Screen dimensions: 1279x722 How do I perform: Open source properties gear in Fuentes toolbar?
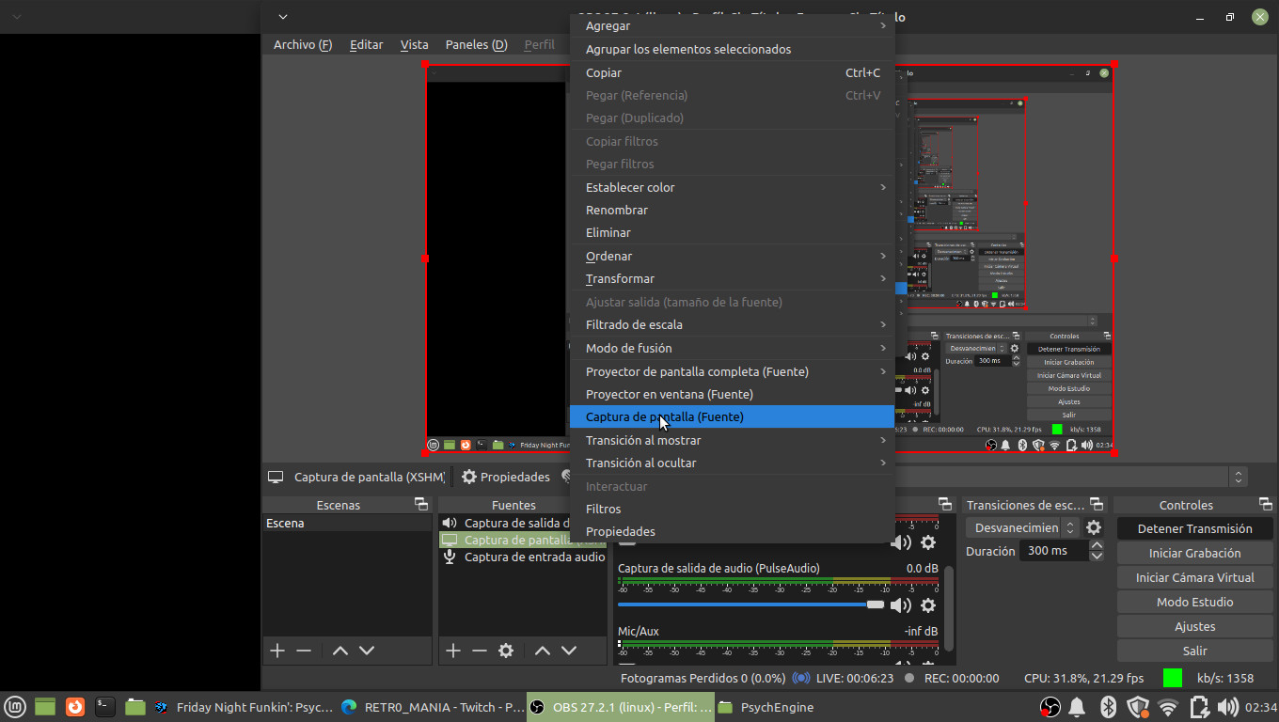pos(506,651)
